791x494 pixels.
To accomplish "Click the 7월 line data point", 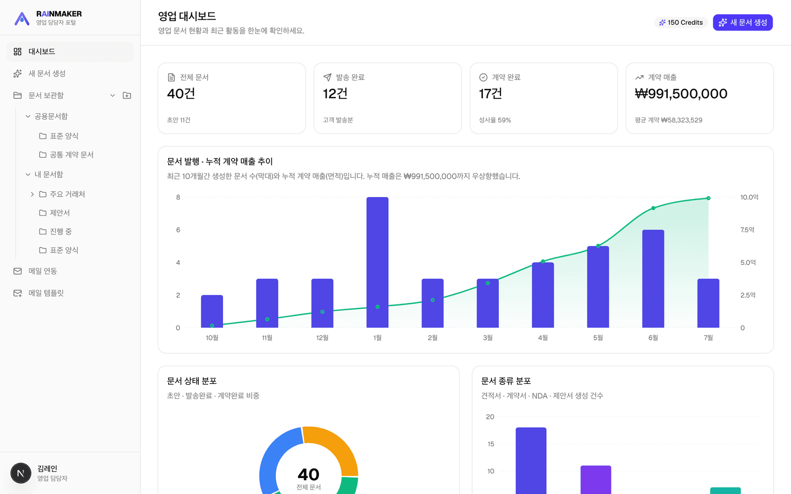I will (x=708, y=198).
